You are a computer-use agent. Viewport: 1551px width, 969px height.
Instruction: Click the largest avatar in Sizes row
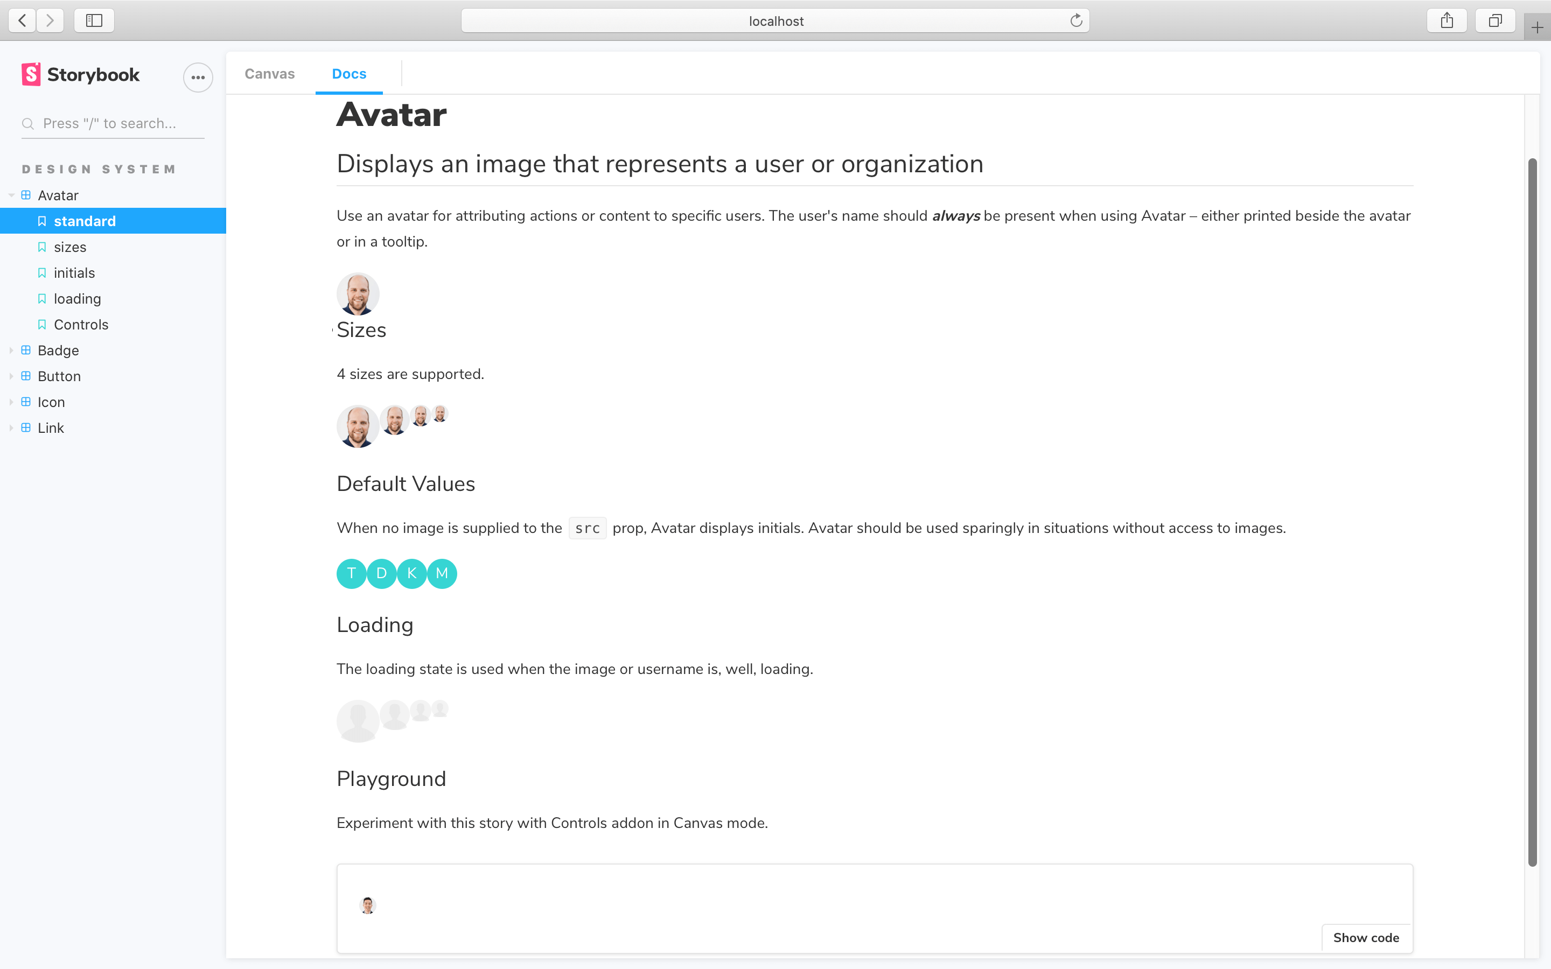coord(358,426)
